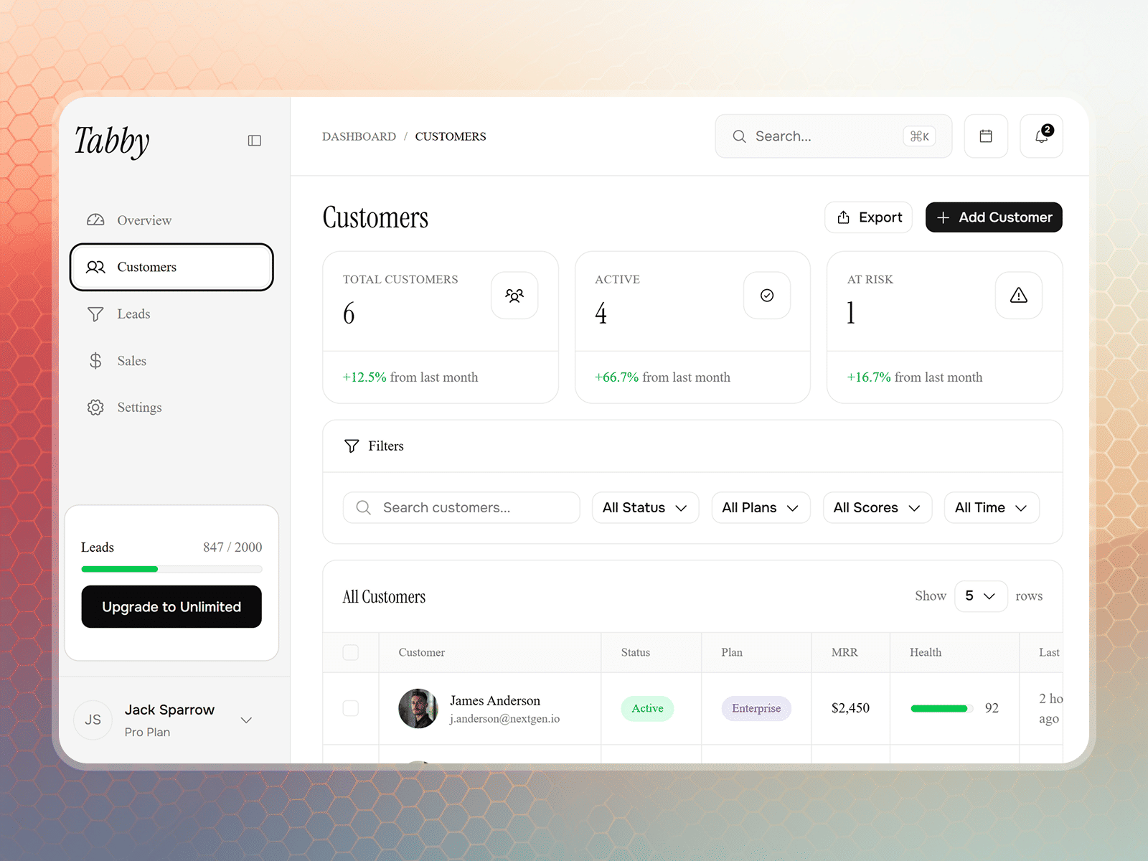The width and height of the screenshot is (1148, 861).
Task: Open the All Scores dropdown
Action: pos(878,507)
